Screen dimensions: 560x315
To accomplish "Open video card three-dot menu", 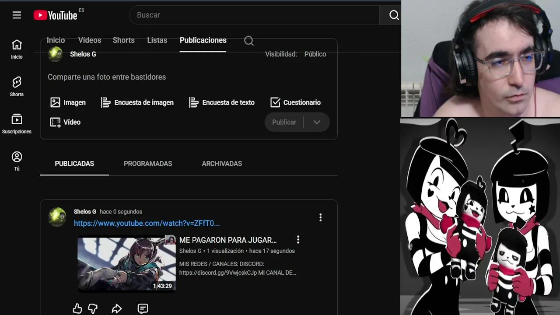I will (298, 240).
